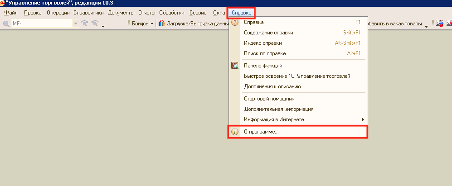Click the question mark help icon in the menu

[235, 22]
